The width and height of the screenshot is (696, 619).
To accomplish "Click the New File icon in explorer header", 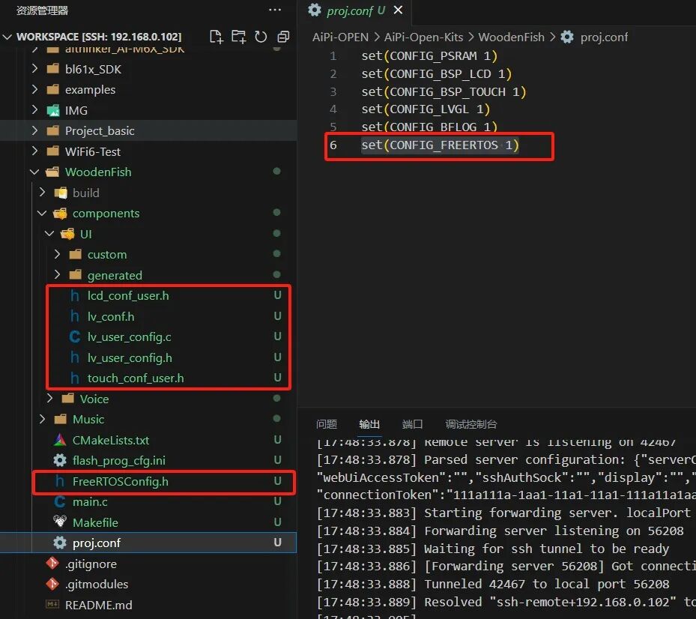I will (x=217, y=37).
